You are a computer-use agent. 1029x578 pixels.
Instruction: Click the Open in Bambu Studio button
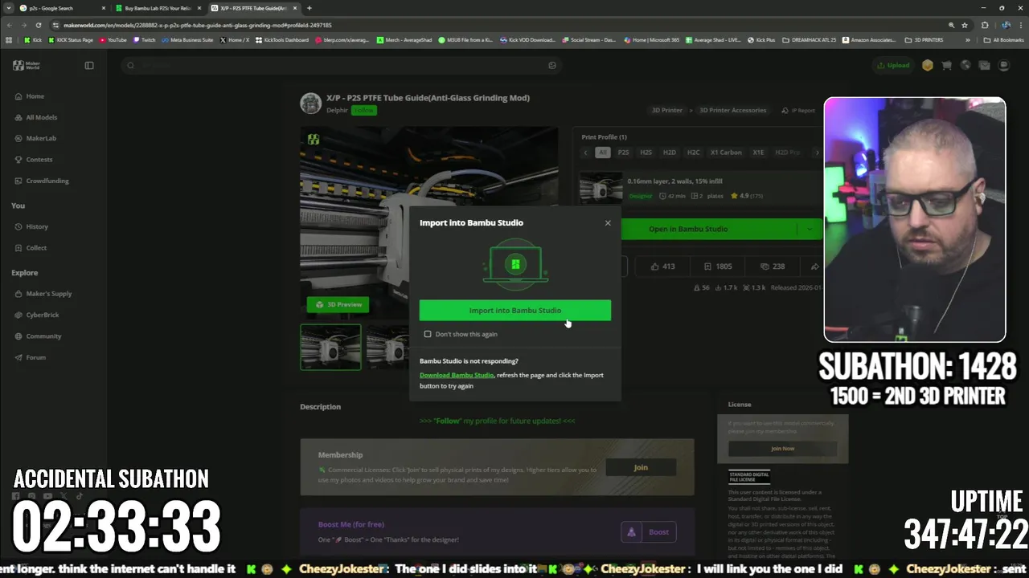(688, 229)
